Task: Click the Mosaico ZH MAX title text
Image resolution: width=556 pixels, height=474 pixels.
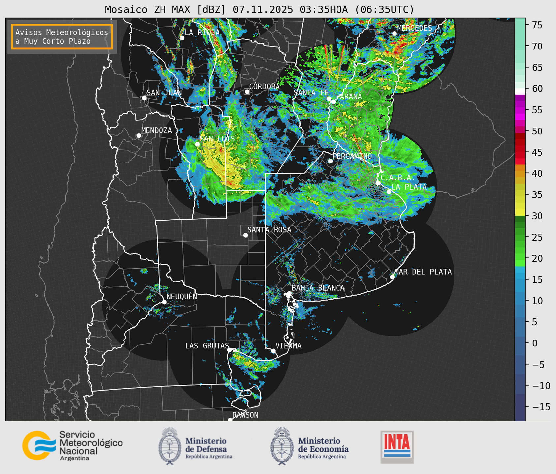Action: 259,9
